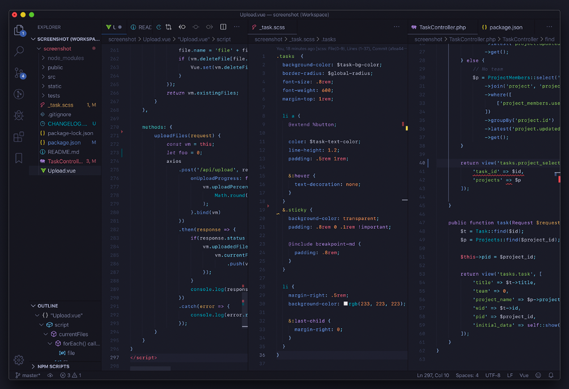The width and height of the screenshot is (569, 389).
Task: Split the editor with the split icon
Action: click(x=223, y=27)
